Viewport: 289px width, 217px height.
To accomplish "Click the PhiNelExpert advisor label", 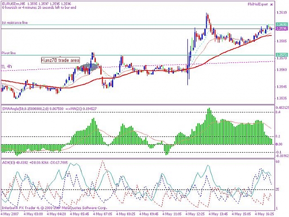I will click(258, 4).
